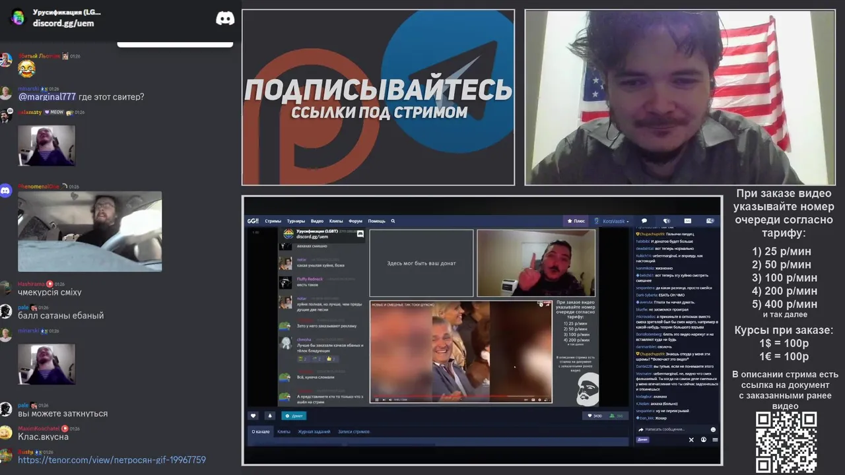The image size is (845, 475).
Task: Click the 3430 likes counter
Action: pyautogui.click(x=595, y=416)
